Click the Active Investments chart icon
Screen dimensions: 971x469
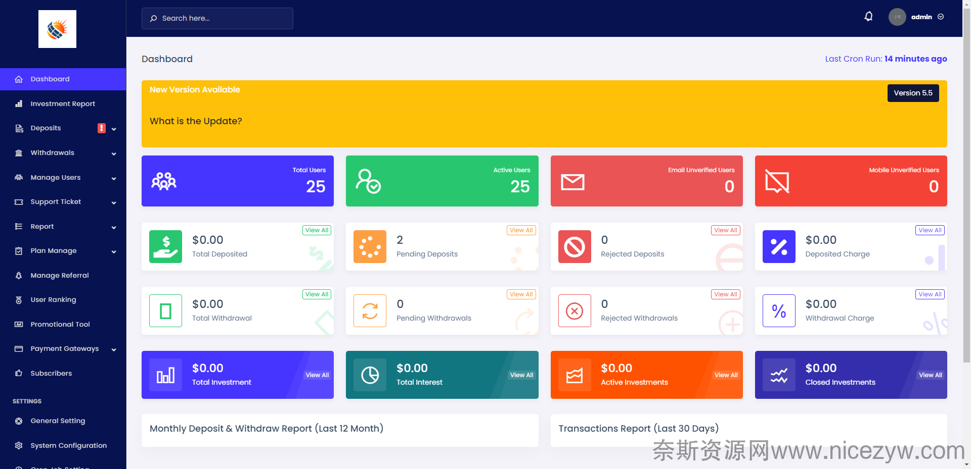[575, 375]
